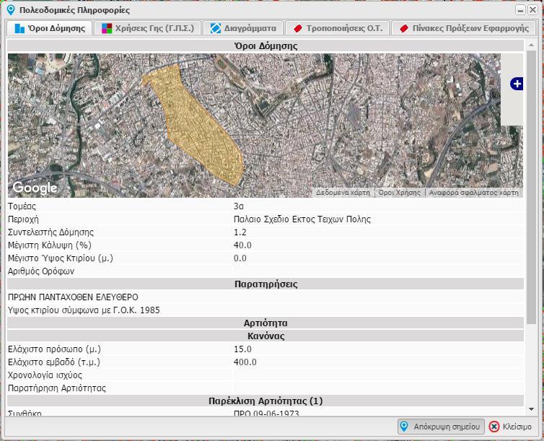Click the Όροι Δόμησης section header
Screen dimensions: 544x441
[x=266, y=45]
